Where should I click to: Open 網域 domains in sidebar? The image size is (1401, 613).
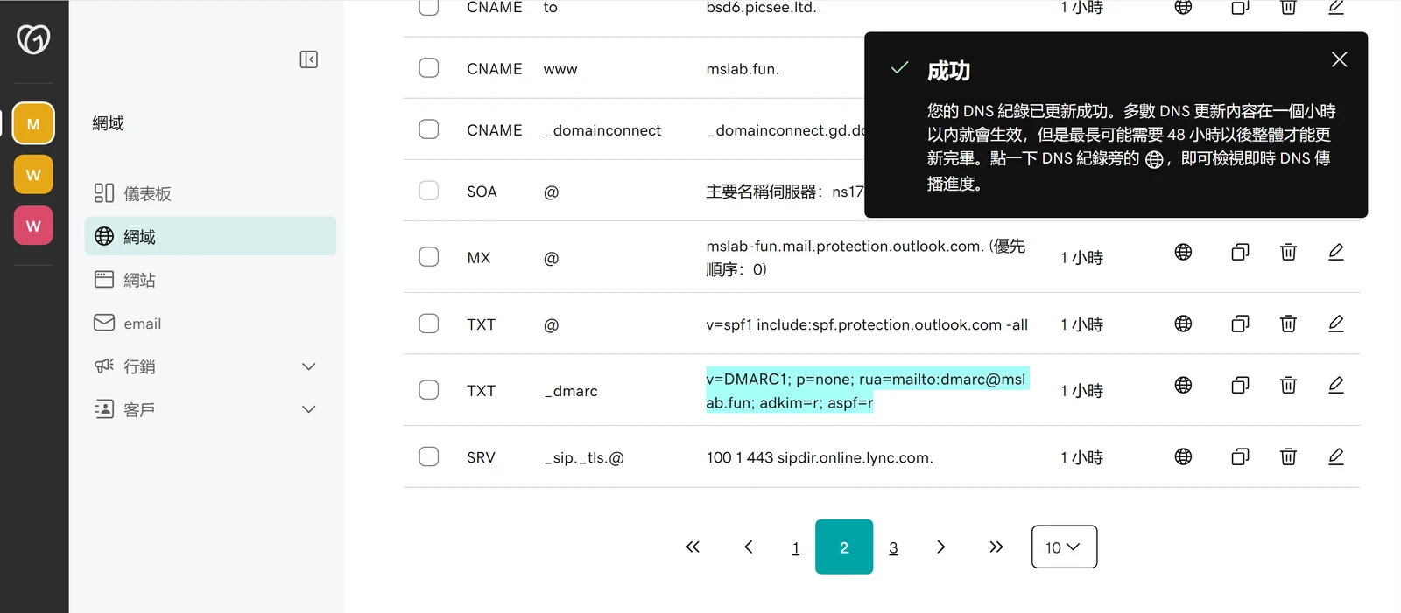point(210,236)
